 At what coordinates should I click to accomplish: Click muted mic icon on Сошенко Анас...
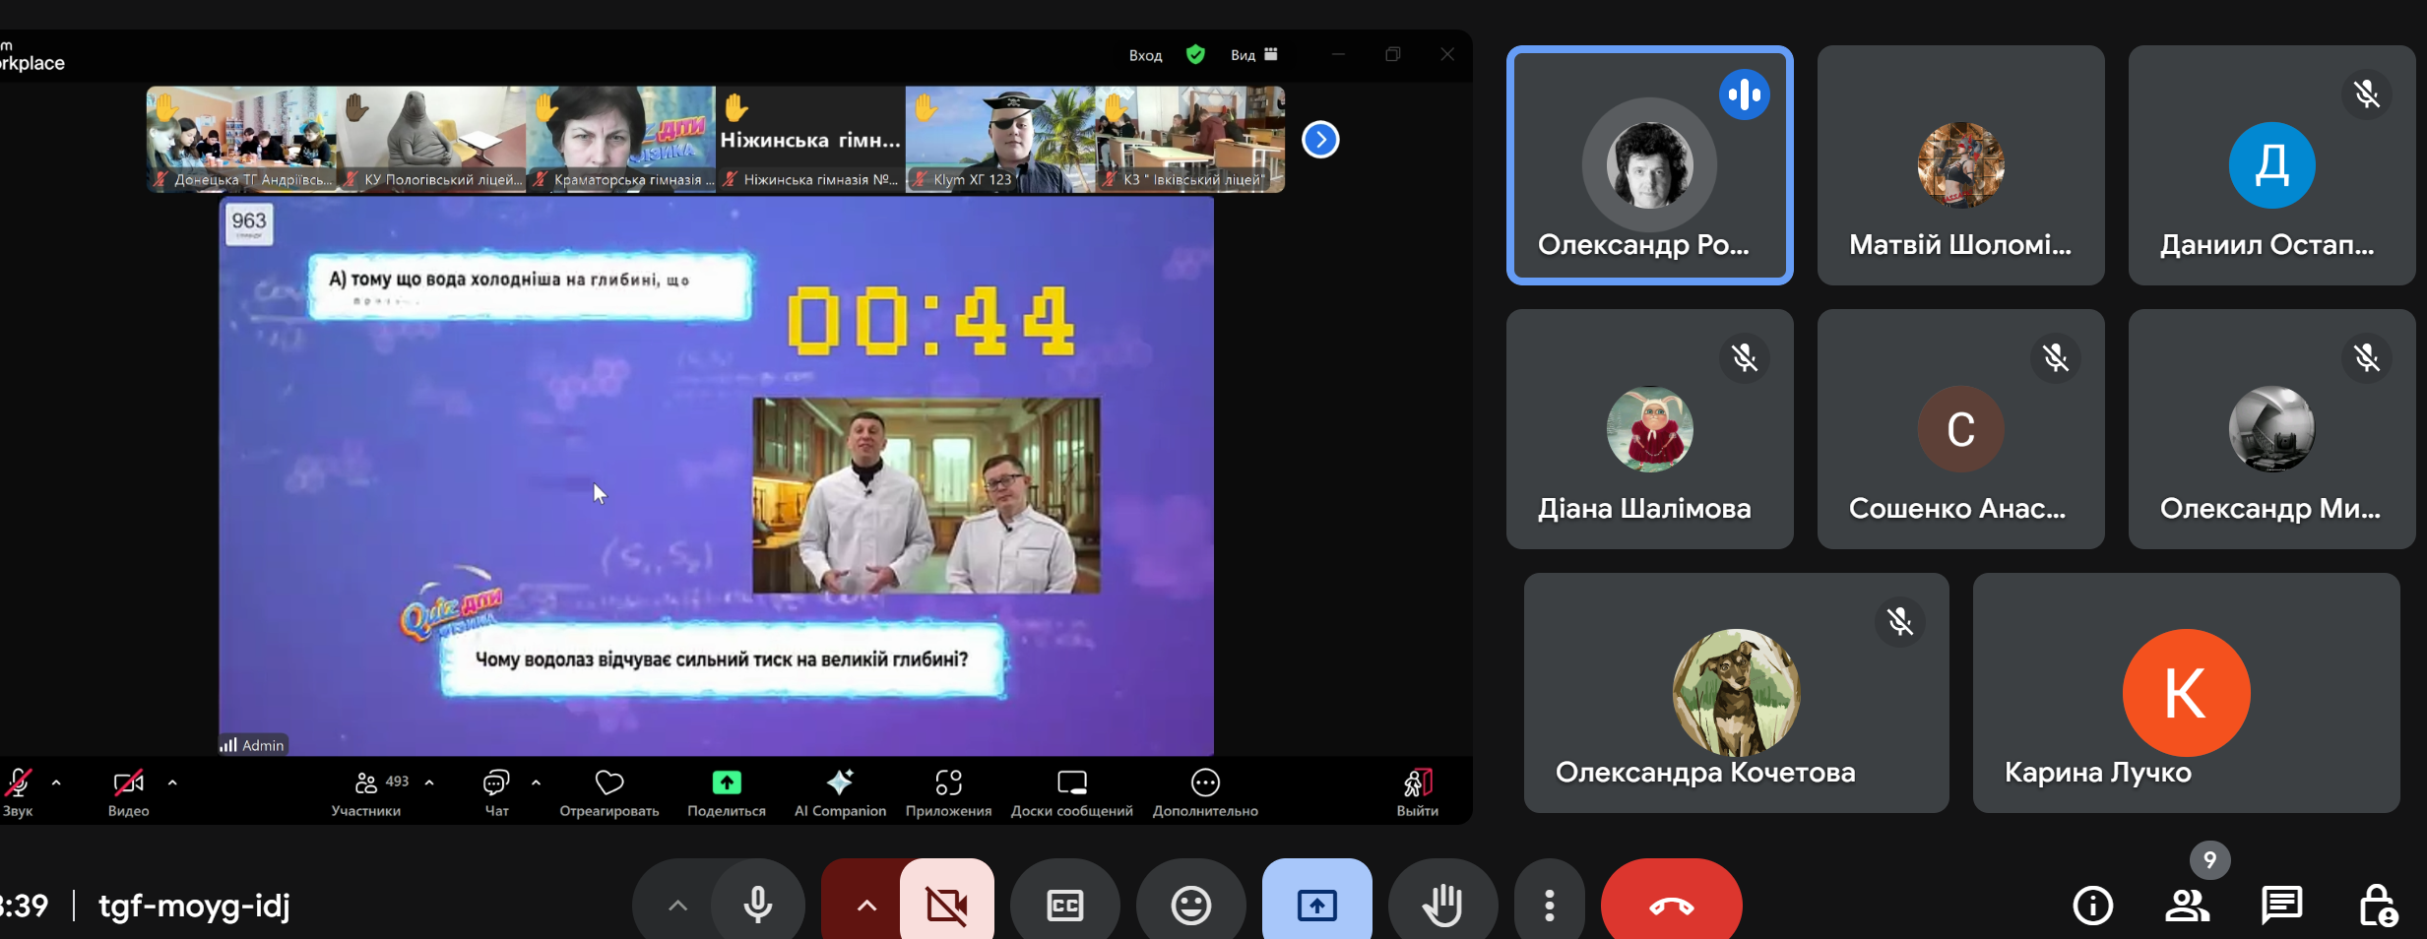click(2055, 358)
